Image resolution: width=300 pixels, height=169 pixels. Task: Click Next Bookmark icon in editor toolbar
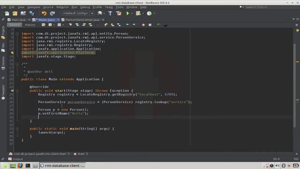pos(112,25)
